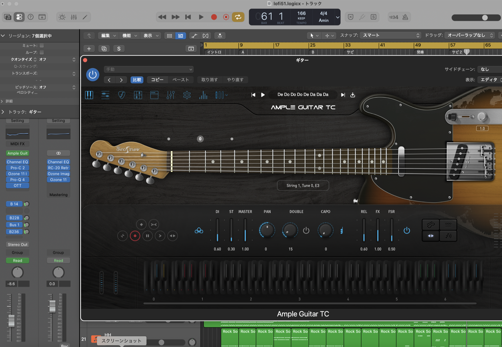Open the 表示 menu in tracks area
This screenshot has width=502, height=347.
151,36
